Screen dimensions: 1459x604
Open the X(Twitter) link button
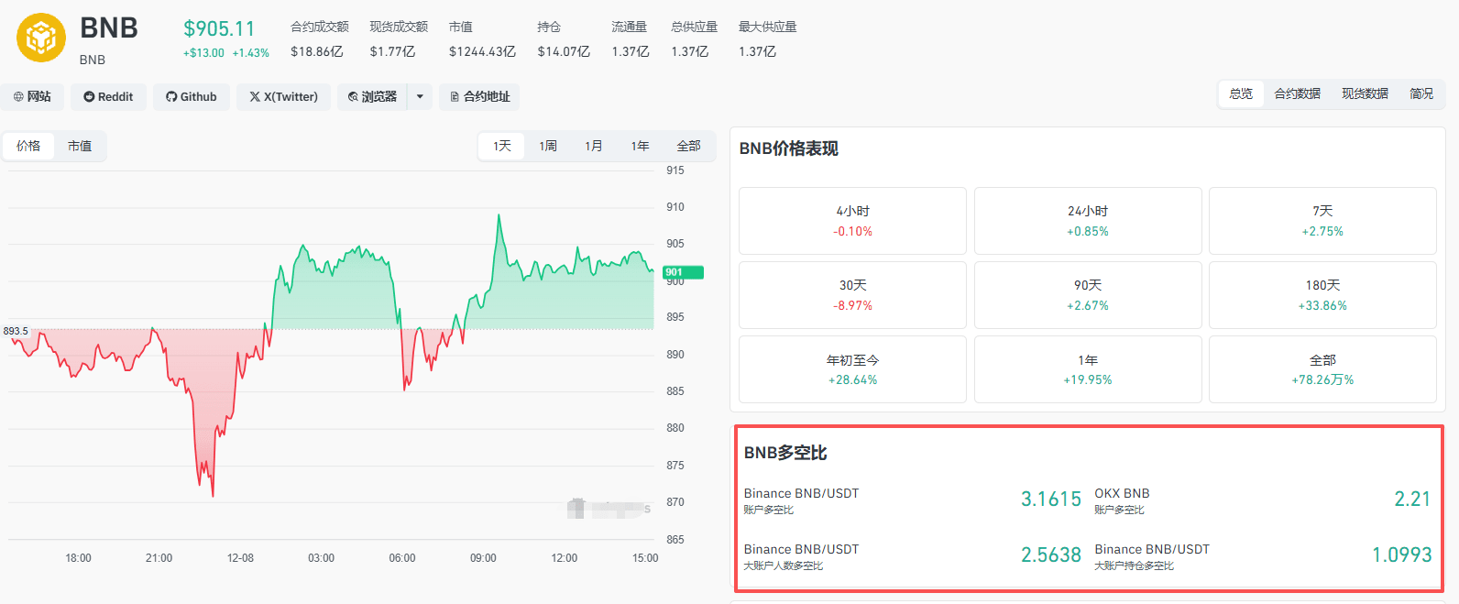tap(284, 96)
